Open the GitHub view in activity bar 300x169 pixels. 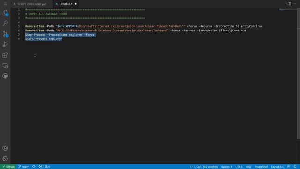pos(5,76)
